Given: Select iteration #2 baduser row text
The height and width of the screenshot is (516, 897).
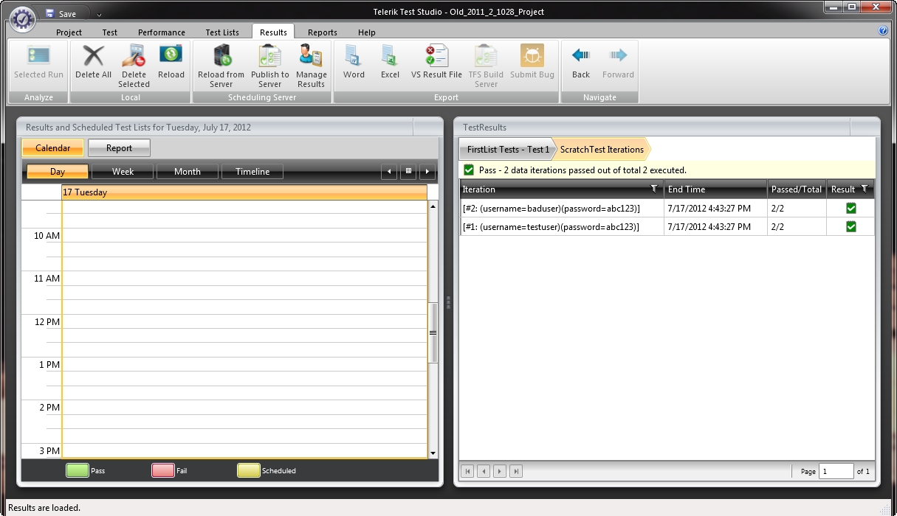Looking at the screenshot, I should (551, 209).
